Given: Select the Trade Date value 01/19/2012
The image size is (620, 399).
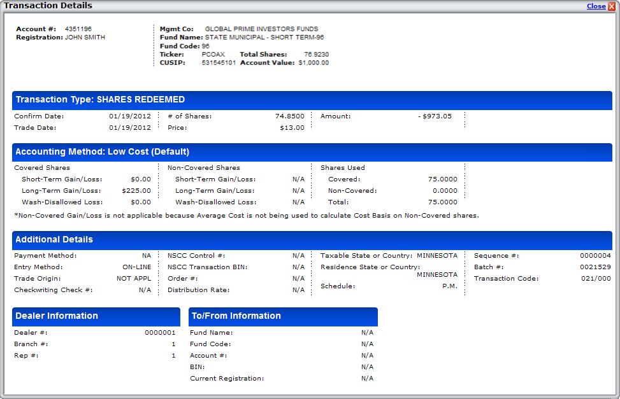Looking at the screenshot, I should coord(130,128).
